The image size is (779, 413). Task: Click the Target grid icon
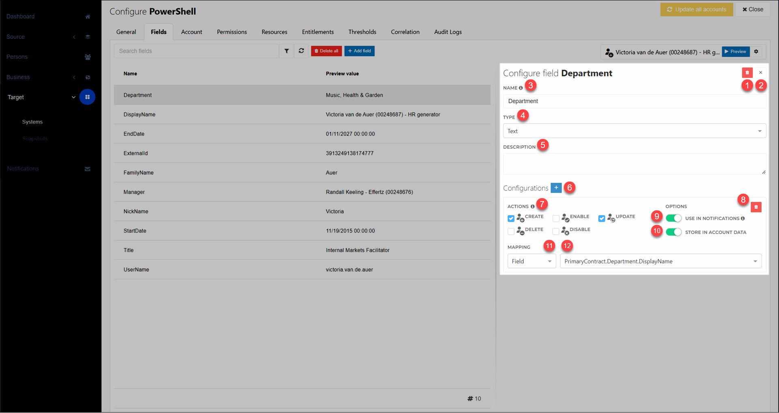coord(87,97)
